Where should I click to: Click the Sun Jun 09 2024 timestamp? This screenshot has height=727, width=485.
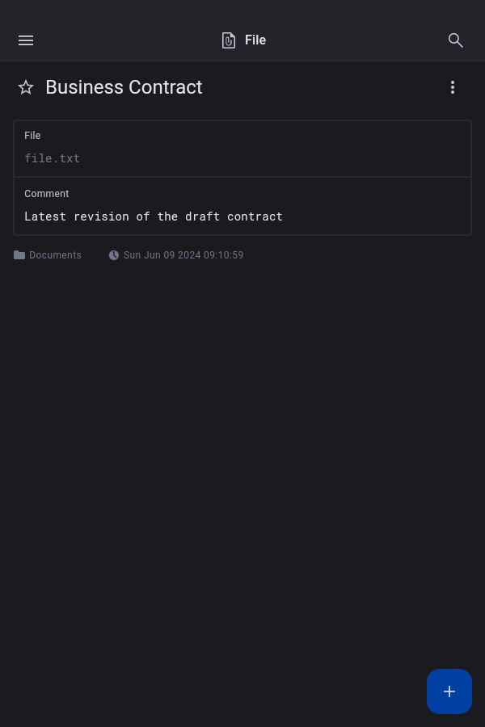(183, 255)
